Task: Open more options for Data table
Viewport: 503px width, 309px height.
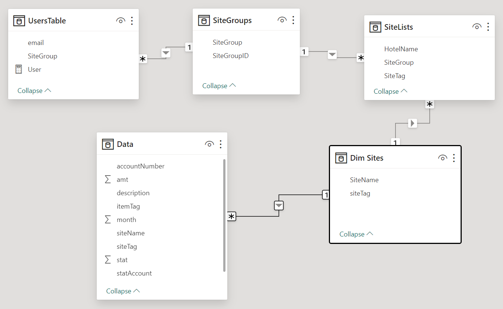Action: 221,144
